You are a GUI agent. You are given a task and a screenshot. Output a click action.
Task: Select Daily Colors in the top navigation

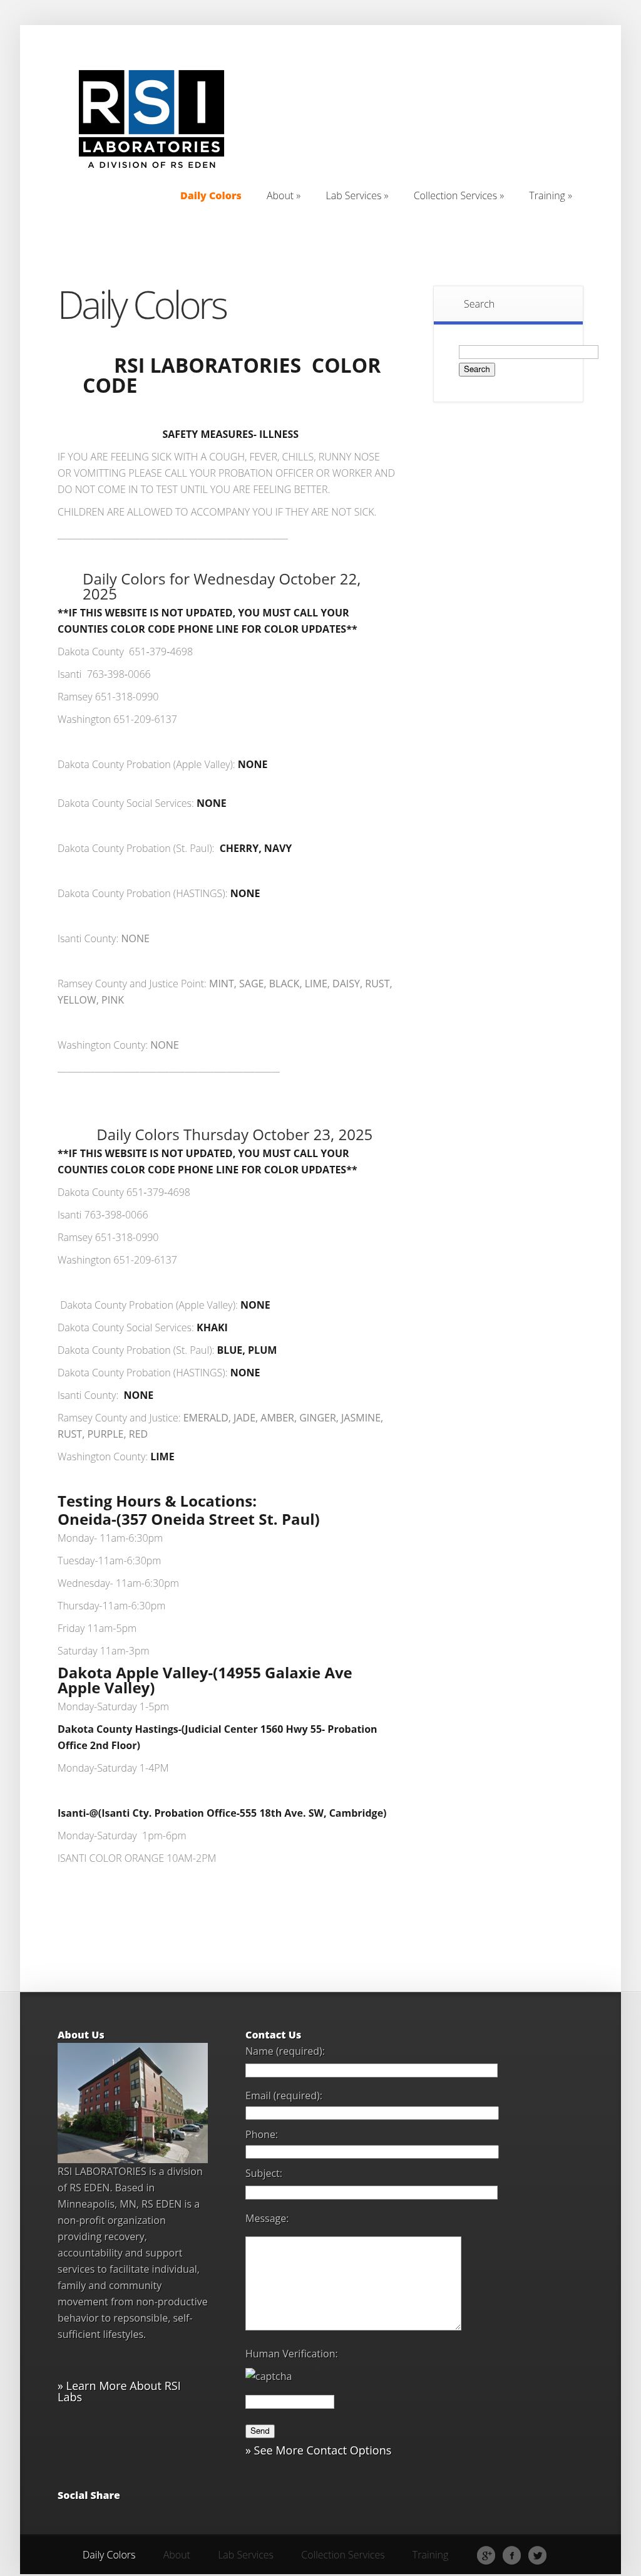(210, 196)
